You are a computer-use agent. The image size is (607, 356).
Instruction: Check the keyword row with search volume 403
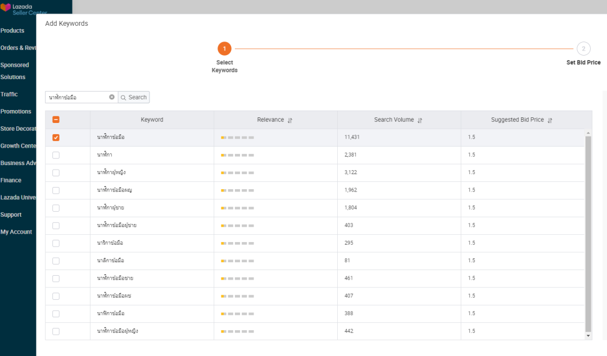tap(56, 226)
